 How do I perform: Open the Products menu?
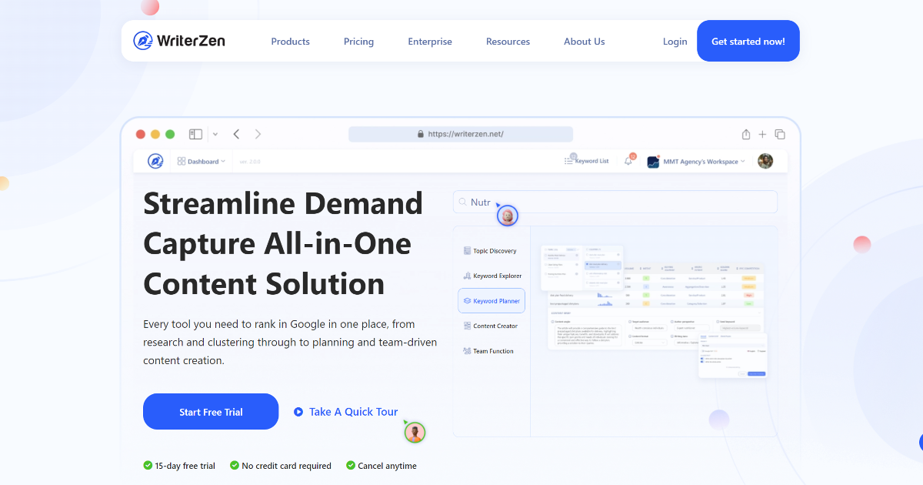(290, 42)
